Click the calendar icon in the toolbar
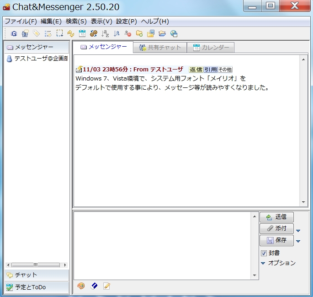 click(x=82, y=33)
